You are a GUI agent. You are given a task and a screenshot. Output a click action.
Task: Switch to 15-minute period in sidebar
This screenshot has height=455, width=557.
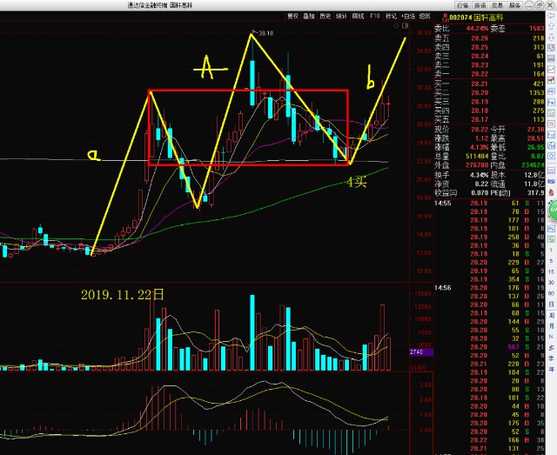551,271
